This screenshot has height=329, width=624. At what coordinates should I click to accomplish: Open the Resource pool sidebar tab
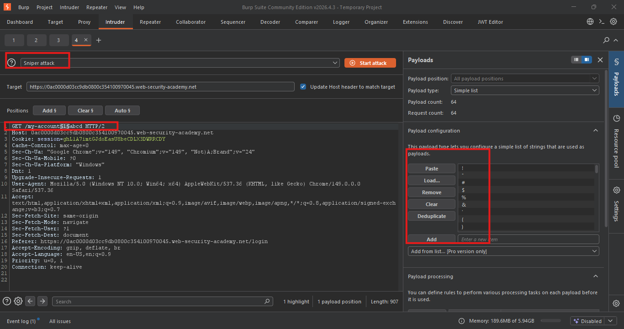point(616,141)
